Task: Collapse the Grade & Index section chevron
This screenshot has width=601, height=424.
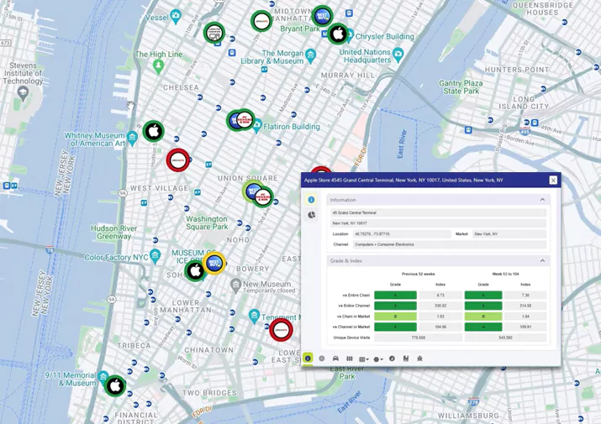Action: pos(542,261)
